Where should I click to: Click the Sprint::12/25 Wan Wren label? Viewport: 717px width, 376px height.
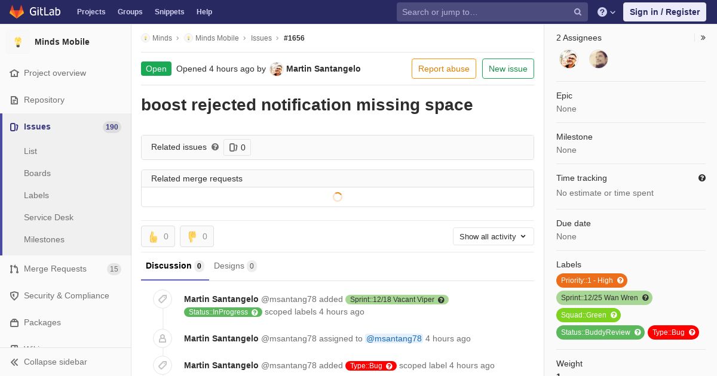pos(604,298)
